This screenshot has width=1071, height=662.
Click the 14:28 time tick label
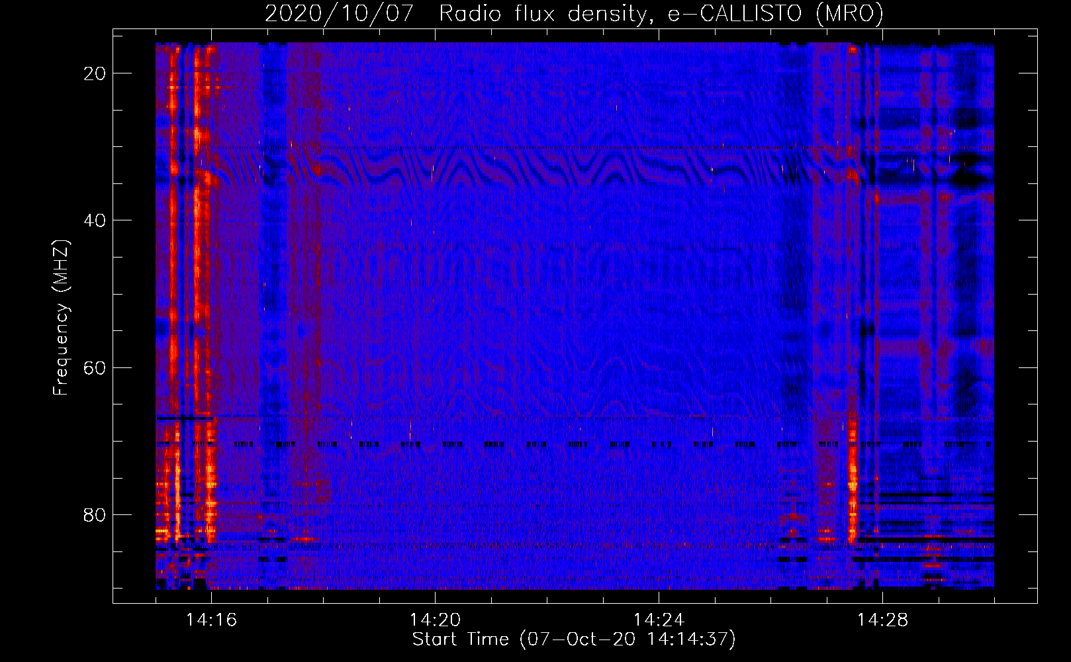[883, 620]
